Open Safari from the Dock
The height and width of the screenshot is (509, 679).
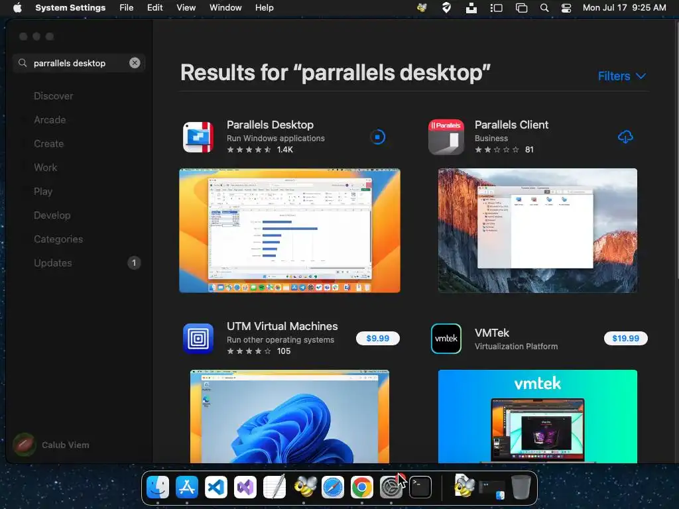(x=333, y=487)
